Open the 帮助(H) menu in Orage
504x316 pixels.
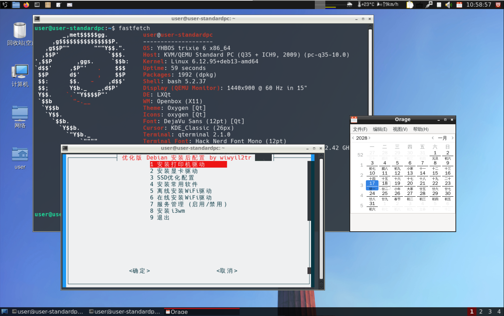tap(421, 129)
